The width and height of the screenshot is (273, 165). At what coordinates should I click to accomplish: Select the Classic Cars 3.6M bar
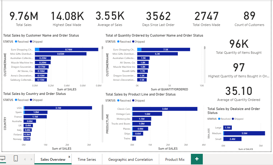[x=165, y=109]
